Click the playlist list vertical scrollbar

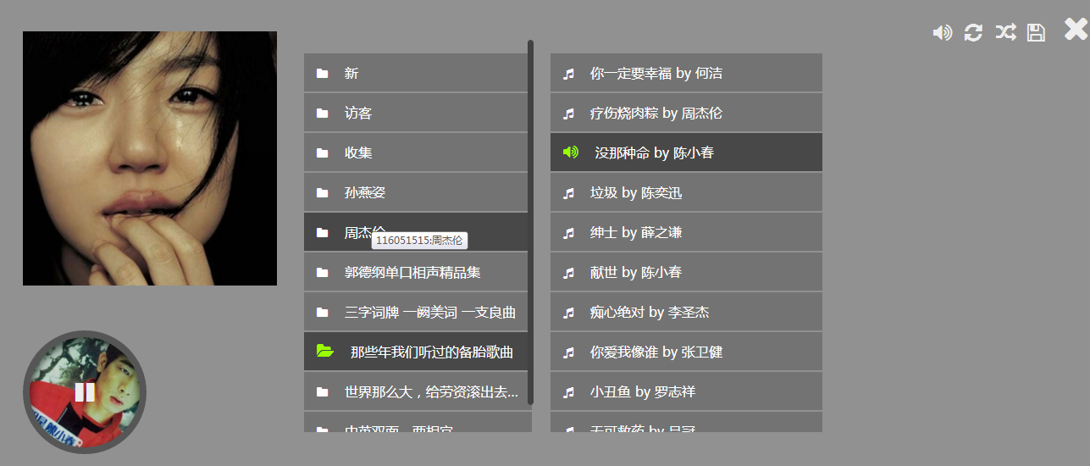click(530, 220)
